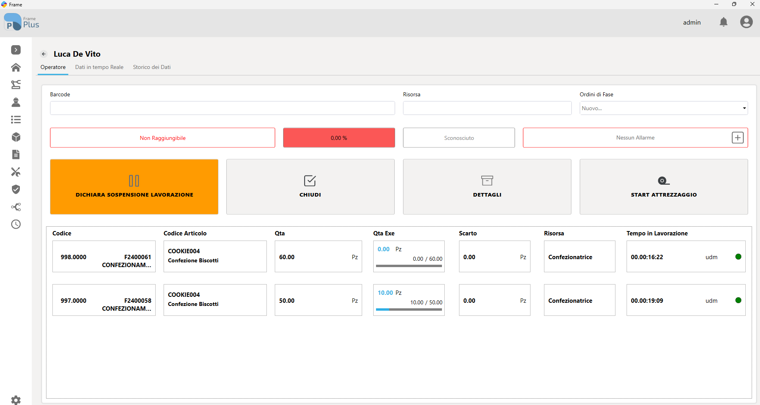
Task: Open the maintenance tools icon in the sidebar
Action: coord(16,172)
